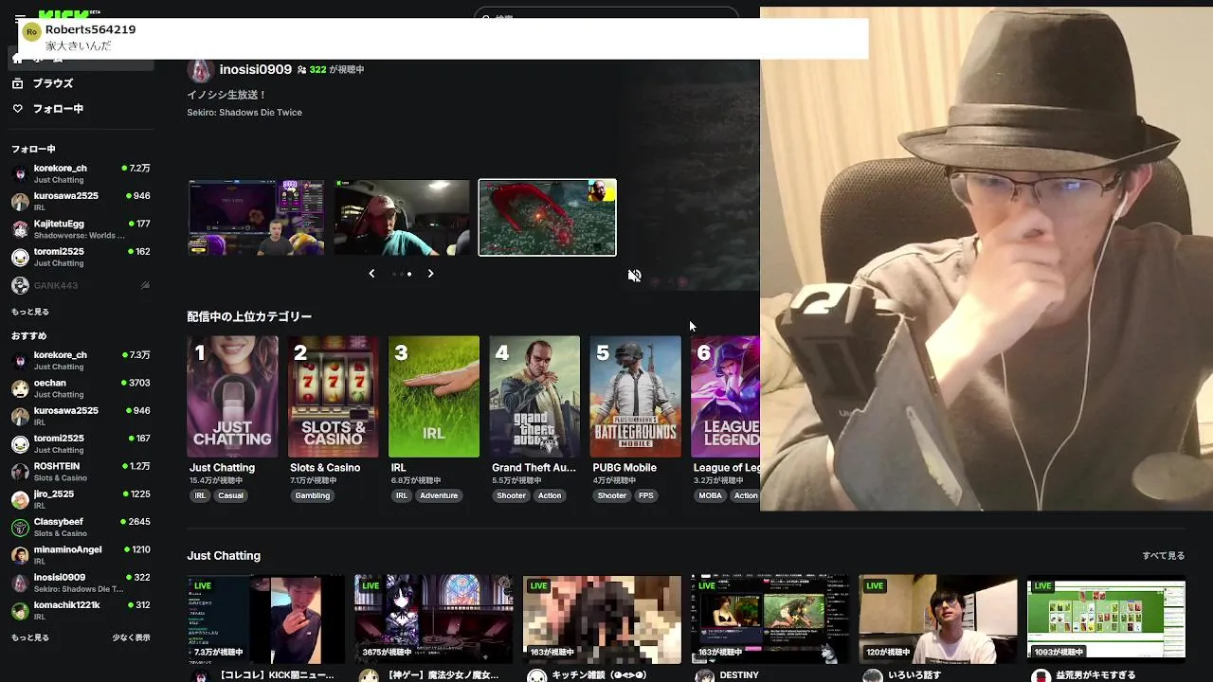
Task: Open キッチン雑談 live stream thumbnail
Action: pos(602,619)
